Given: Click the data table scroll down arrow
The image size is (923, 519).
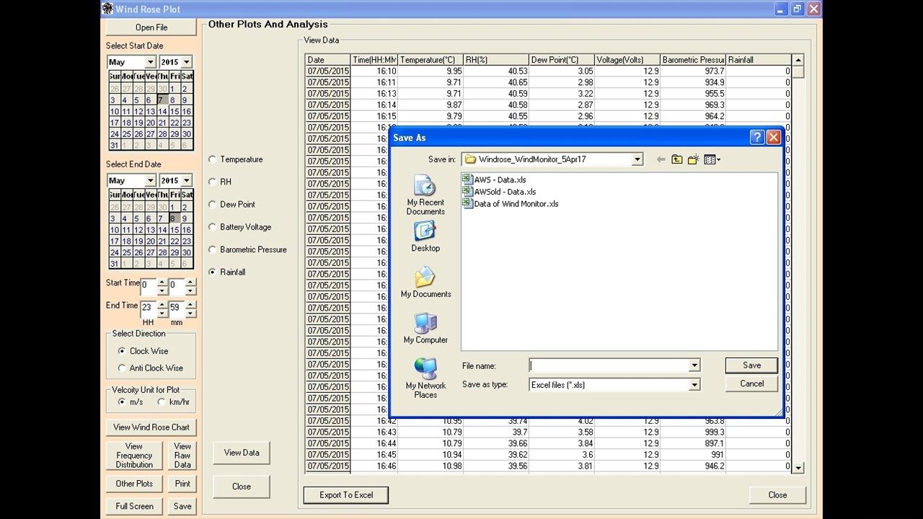Looking at the screenshot, I should (x=798, y=467).
